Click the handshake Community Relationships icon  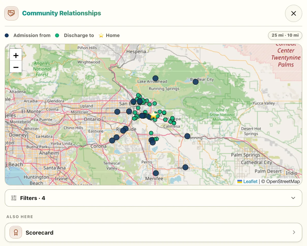click(x=11, y=13)
